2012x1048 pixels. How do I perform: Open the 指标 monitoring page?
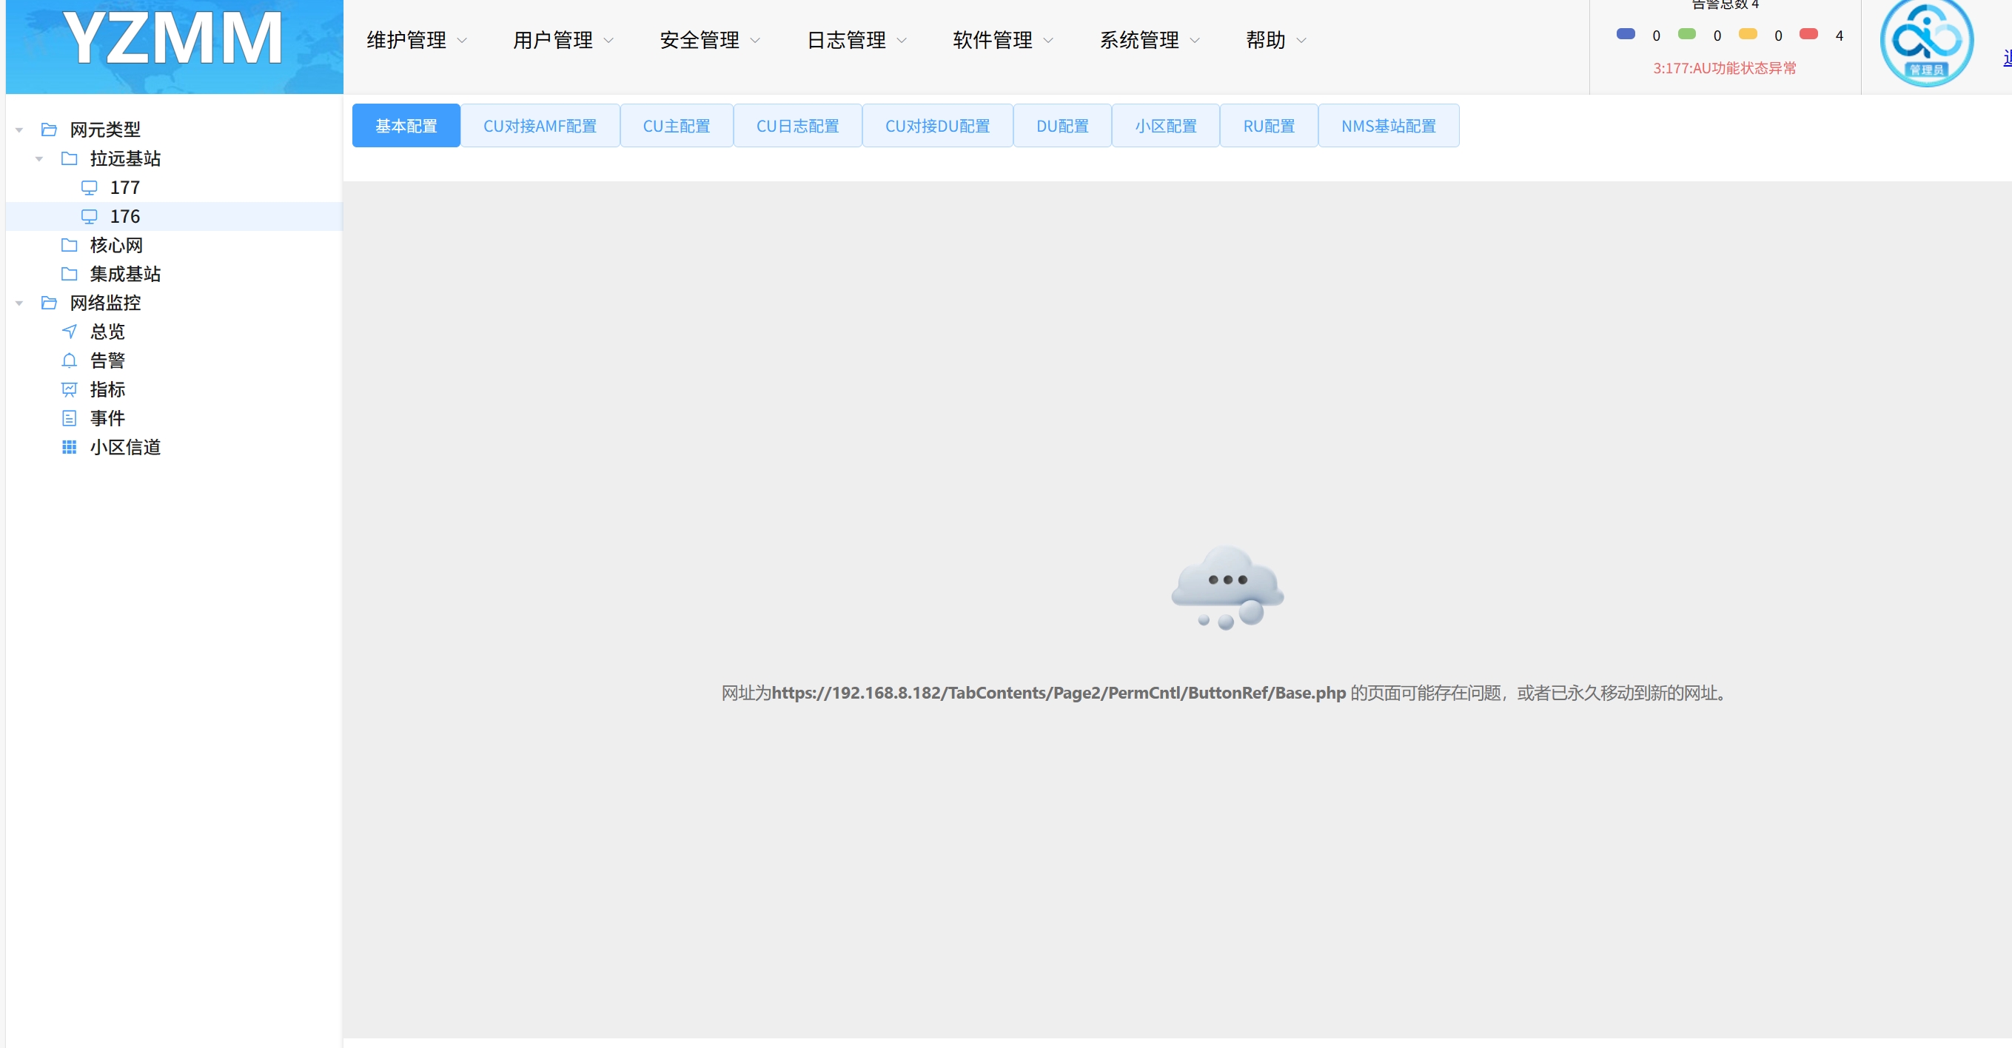(x=107, y=389)
